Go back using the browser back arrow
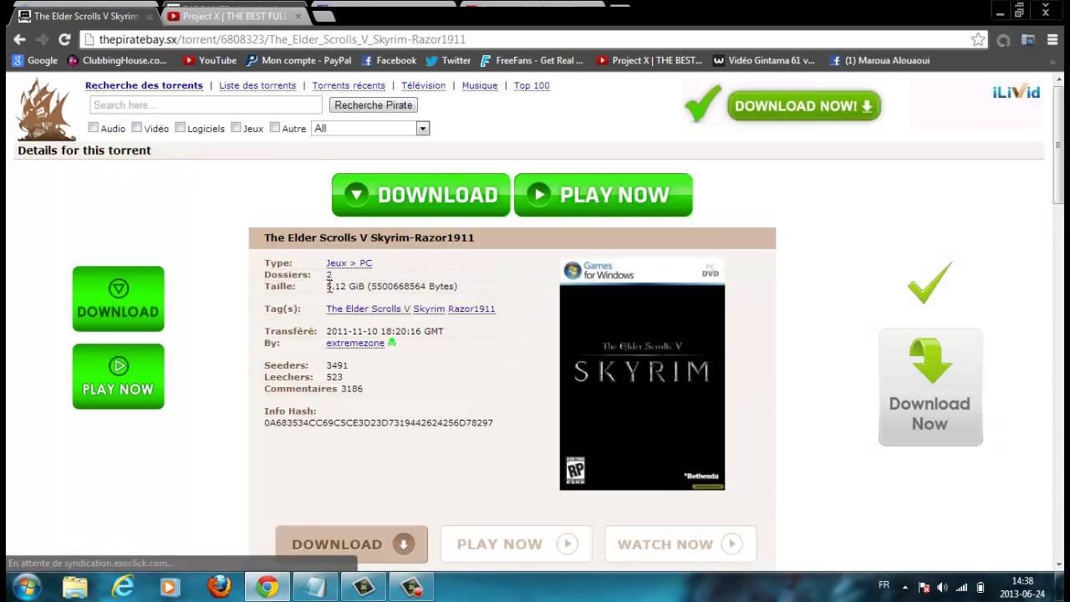Screen dimensions: 1070x602 (20, 39)
